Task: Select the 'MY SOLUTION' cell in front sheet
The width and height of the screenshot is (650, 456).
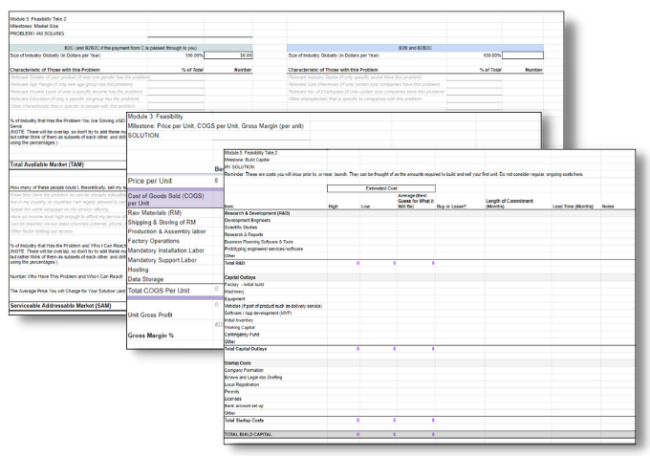Action: tap(239, 166)
